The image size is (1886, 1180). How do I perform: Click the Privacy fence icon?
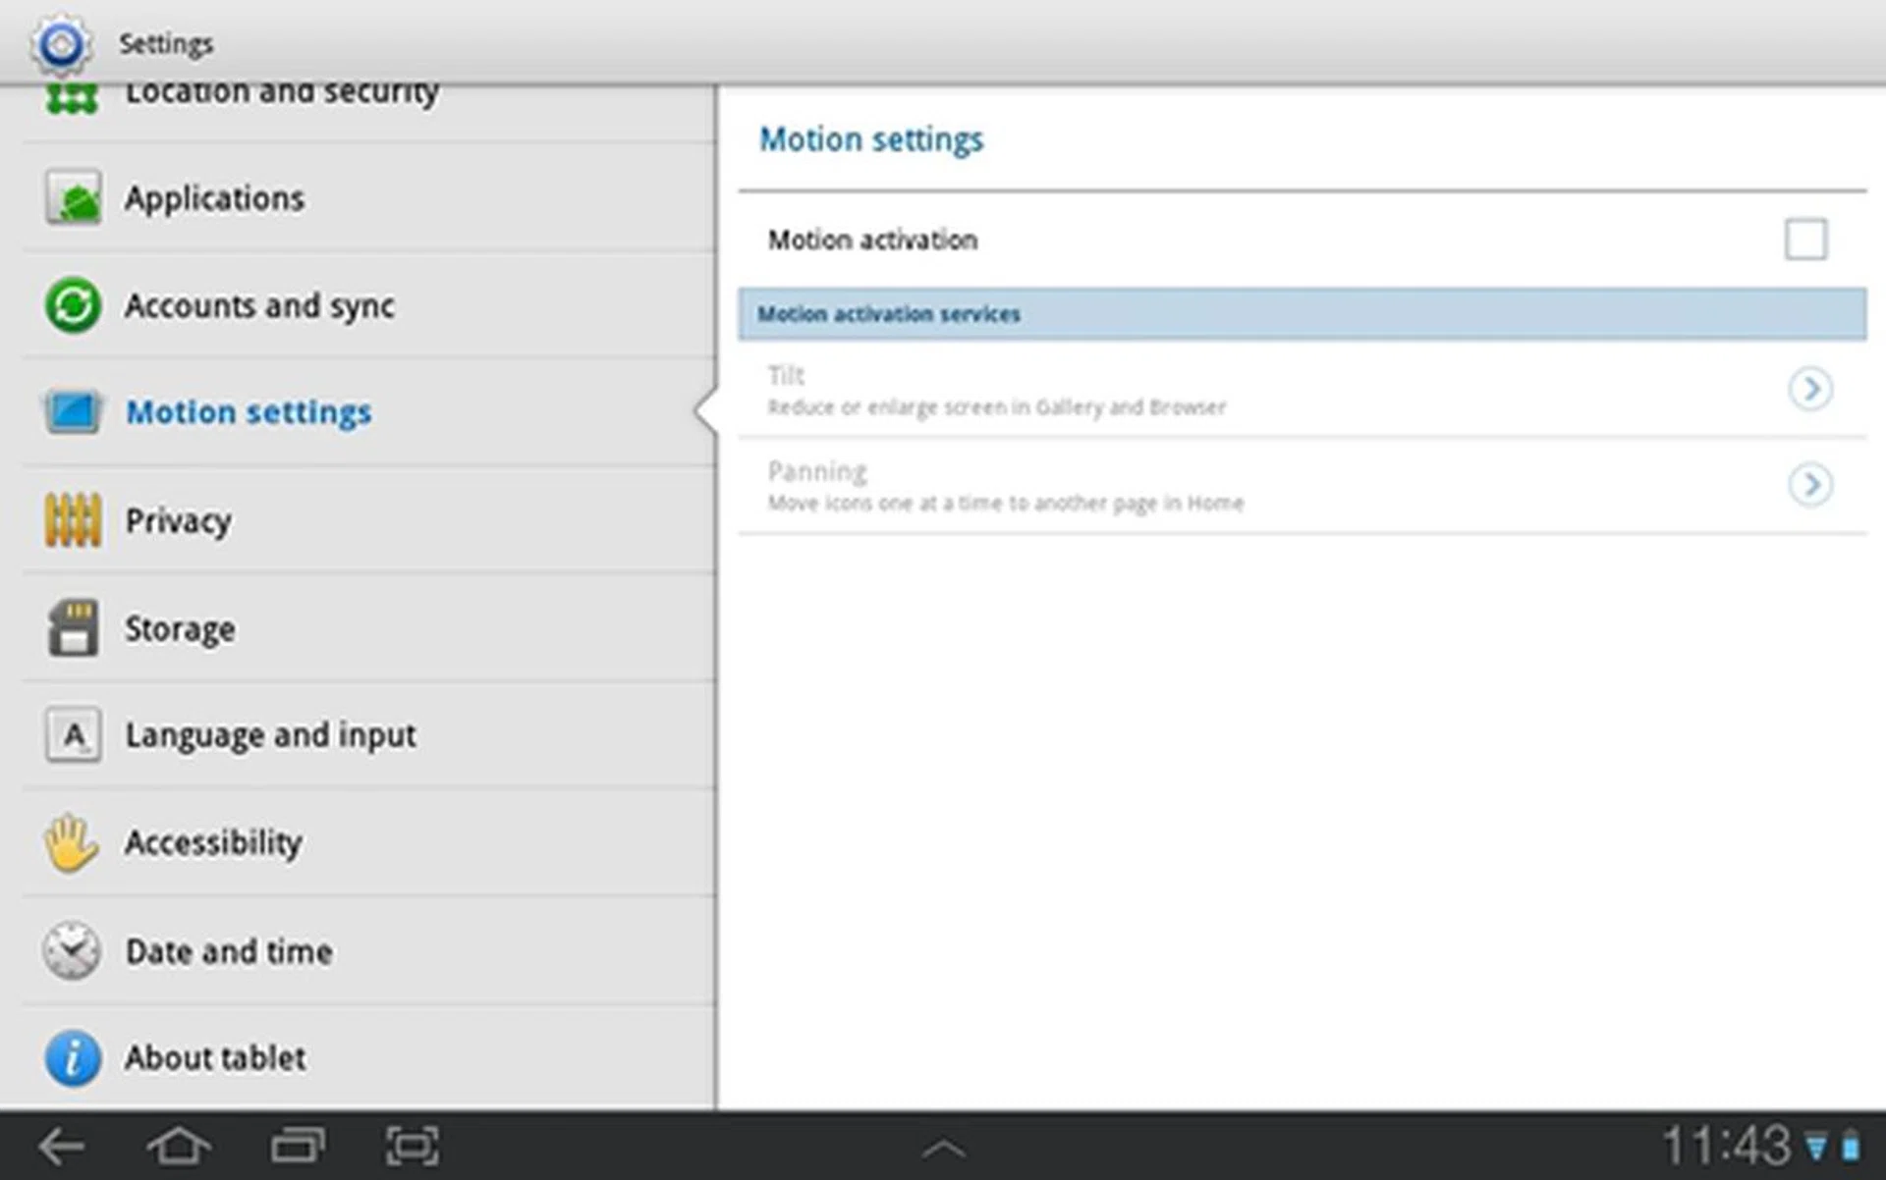pyautogui.click(x=73, y=520)
